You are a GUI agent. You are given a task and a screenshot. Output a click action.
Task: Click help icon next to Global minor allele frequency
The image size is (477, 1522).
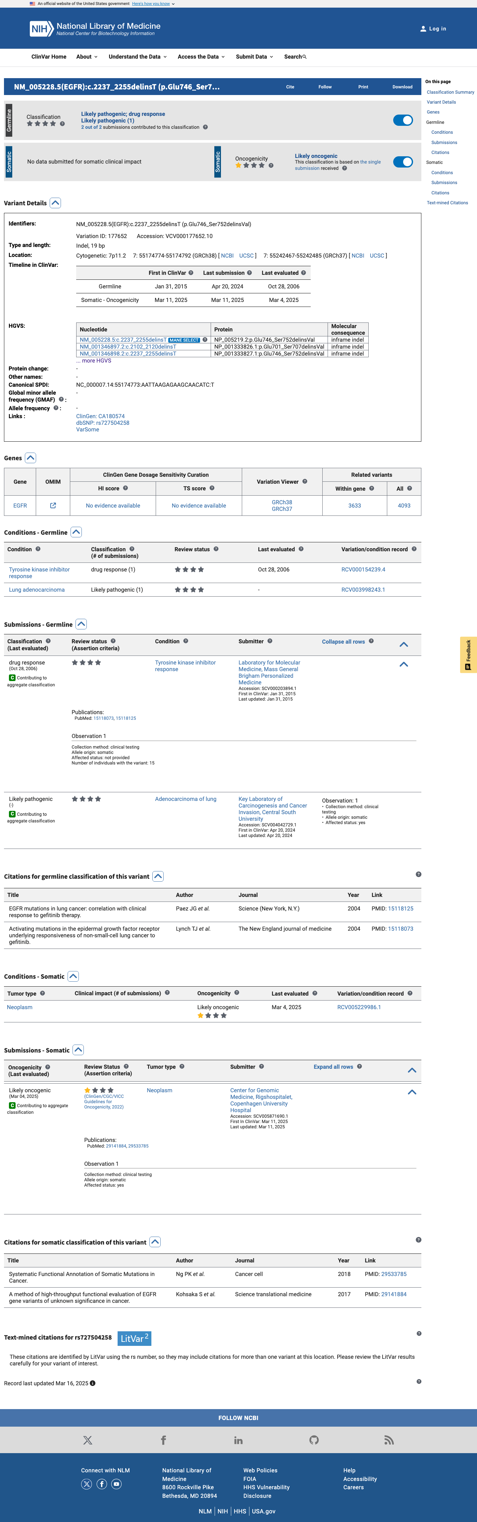pos(61,399)
